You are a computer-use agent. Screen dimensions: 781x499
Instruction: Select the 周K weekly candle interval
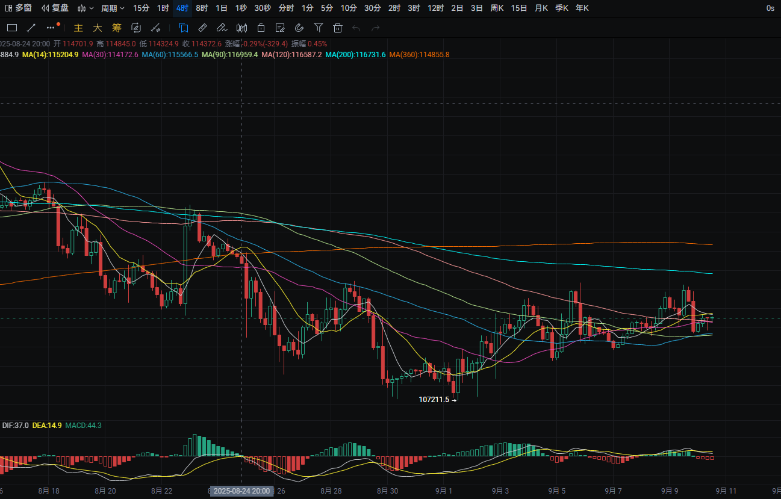tap(497, 8)
